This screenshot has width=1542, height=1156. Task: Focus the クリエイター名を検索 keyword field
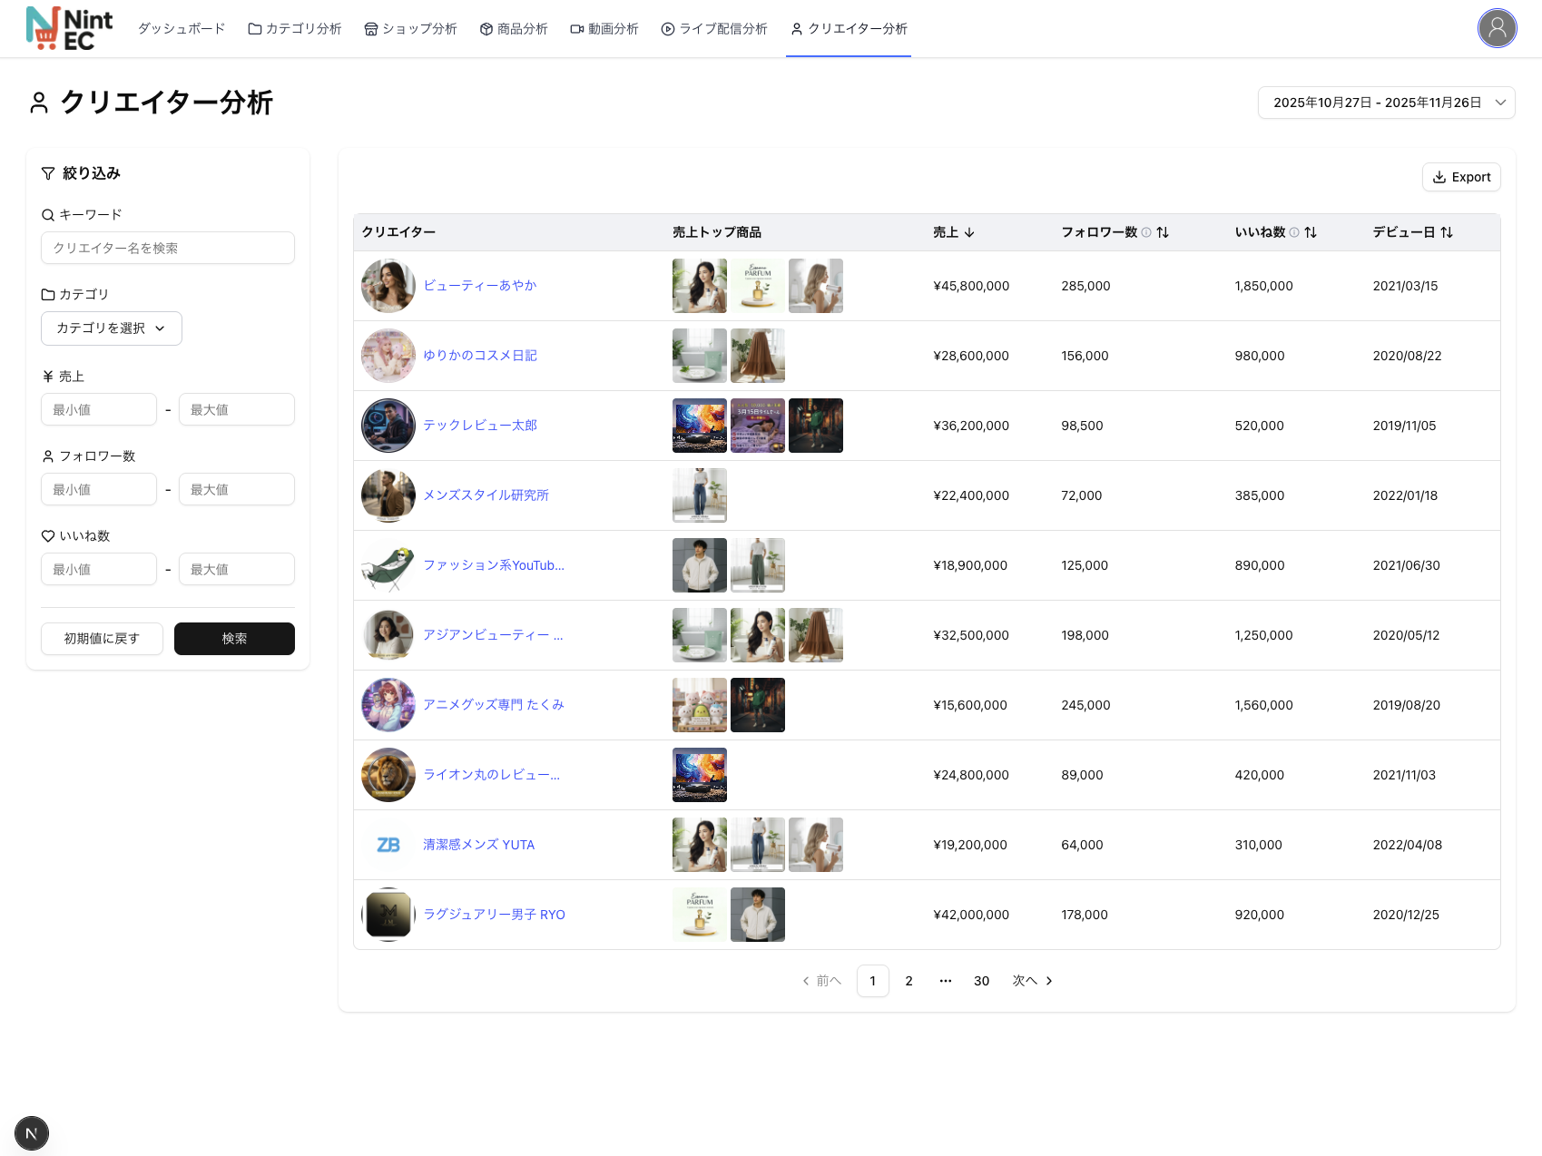click(x=168, y=248)
